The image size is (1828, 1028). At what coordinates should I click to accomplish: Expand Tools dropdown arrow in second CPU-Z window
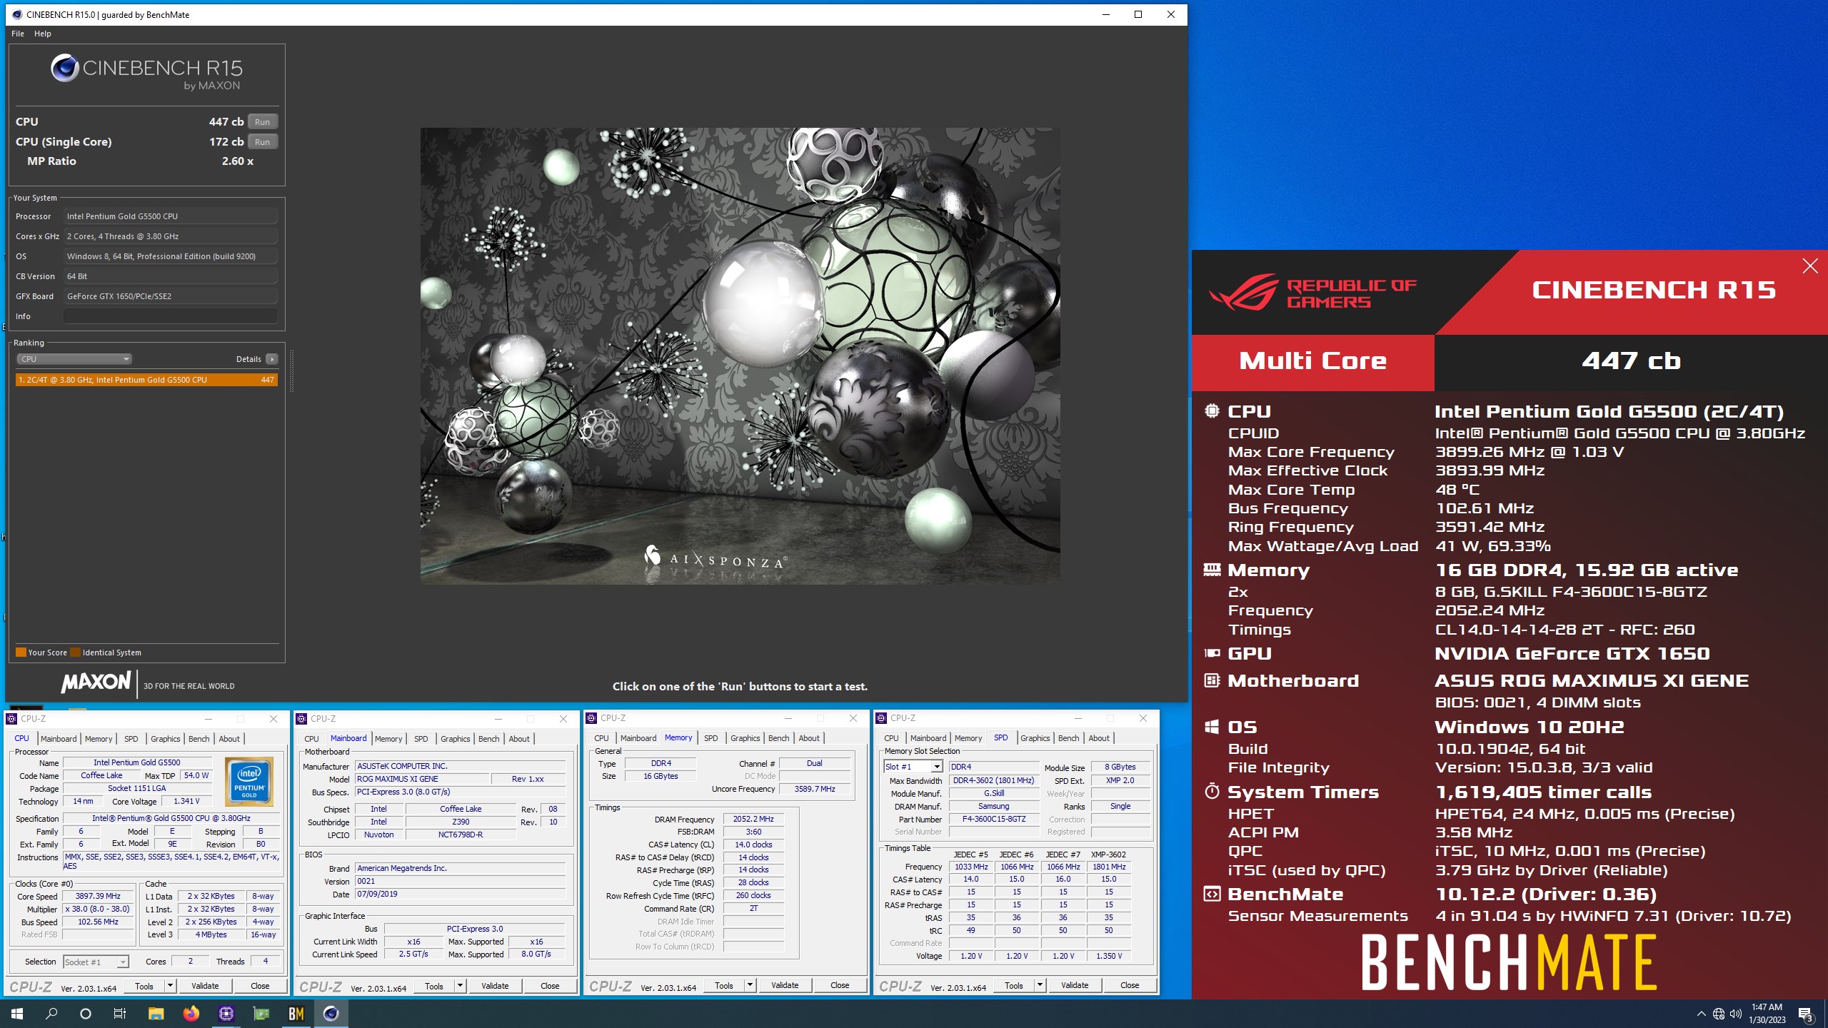[x=460, y=986]
